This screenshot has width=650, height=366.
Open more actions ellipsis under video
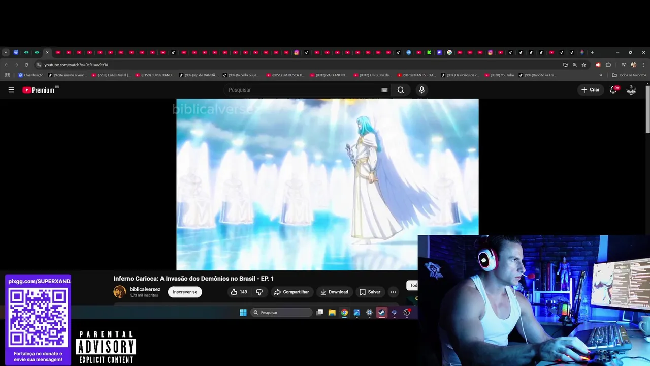(x=393, y=292)
